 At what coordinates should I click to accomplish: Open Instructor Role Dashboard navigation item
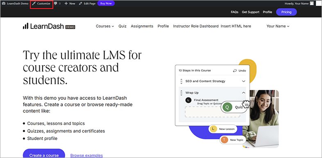[x=196, y=26]
